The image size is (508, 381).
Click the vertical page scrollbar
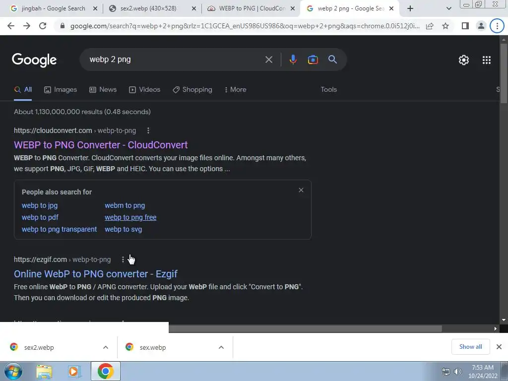pos(504,73)
